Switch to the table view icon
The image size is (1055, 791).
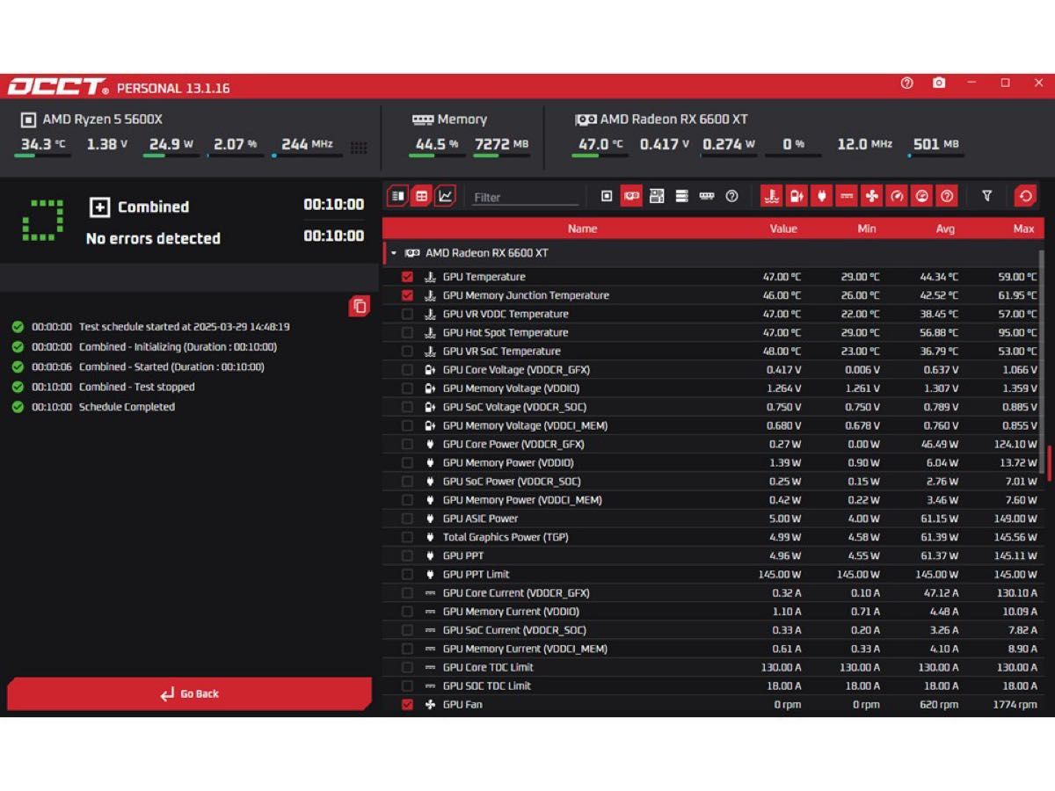click(x=422, y=196)
